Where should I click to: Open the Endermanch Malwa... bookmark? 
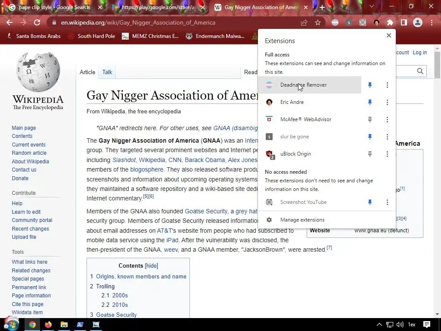click(x=215, y=36)
